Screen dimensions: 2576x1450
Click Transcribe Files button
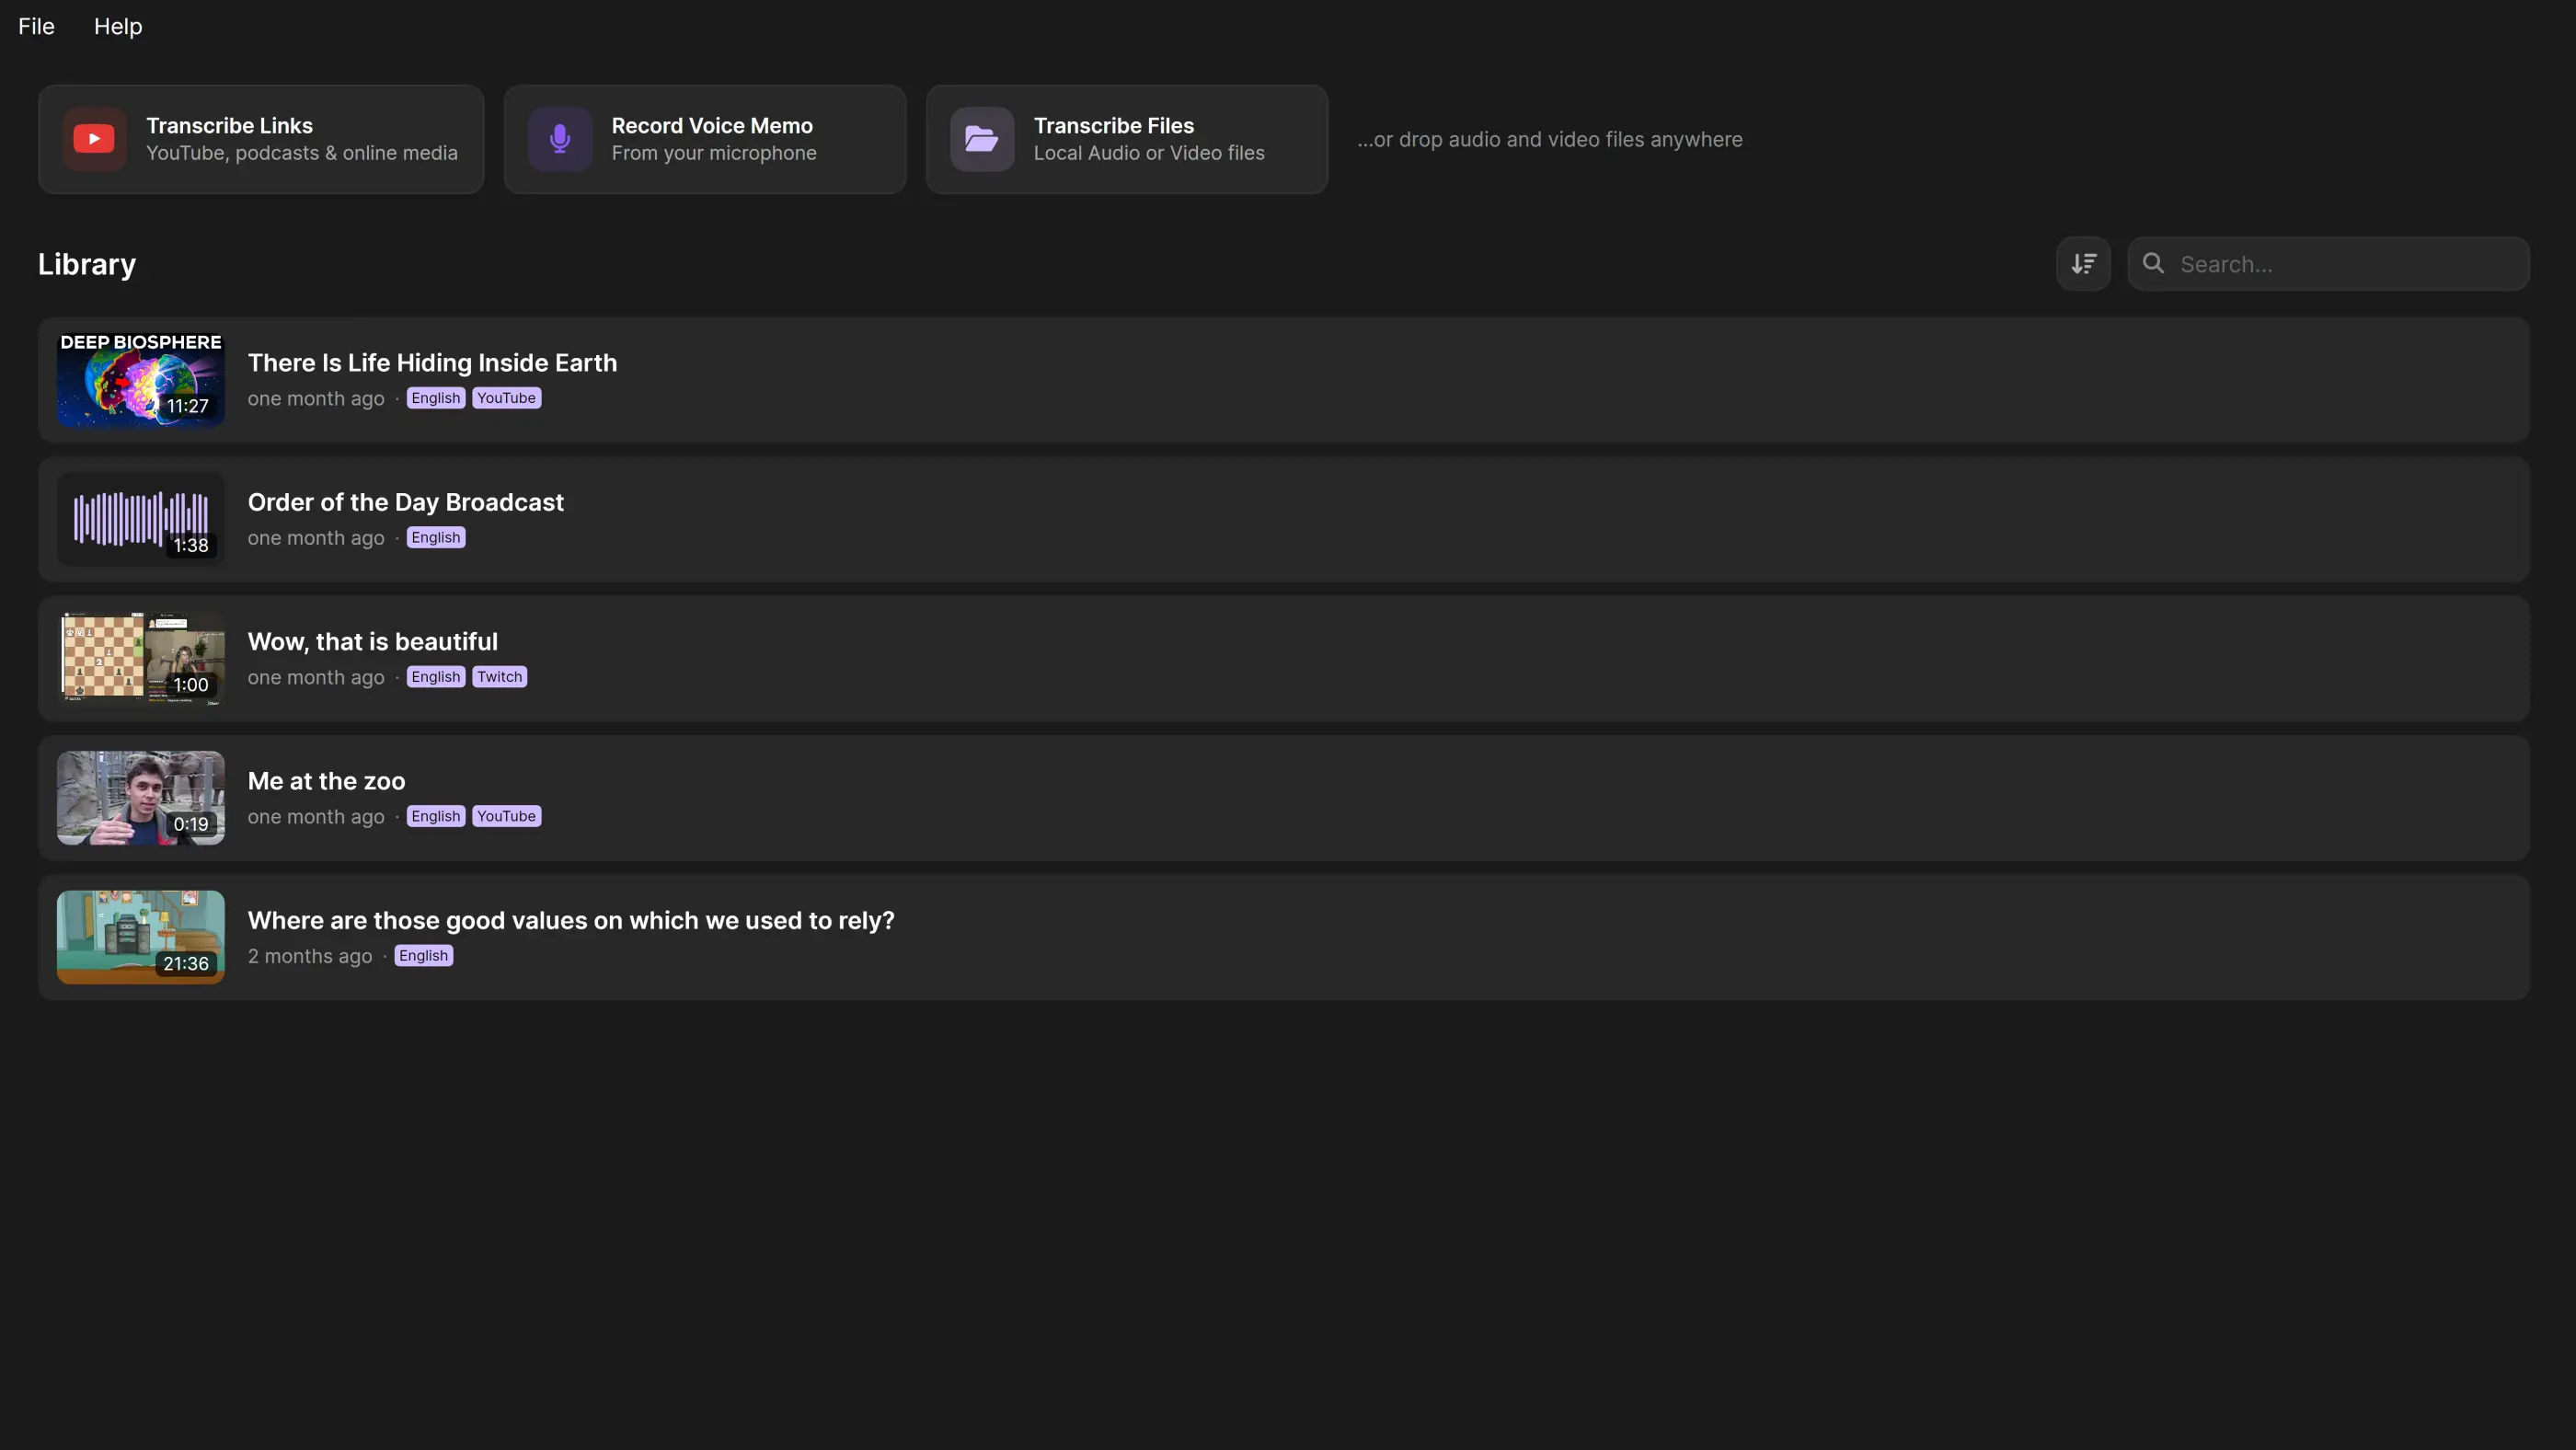coord(1127,139)
